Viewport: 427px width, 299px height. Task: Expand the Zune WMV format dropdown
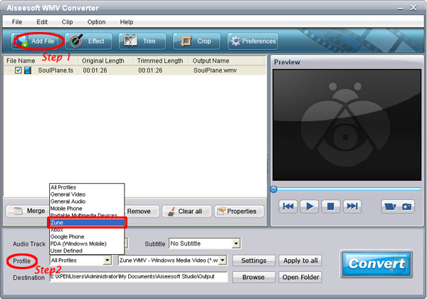[223, 261]
